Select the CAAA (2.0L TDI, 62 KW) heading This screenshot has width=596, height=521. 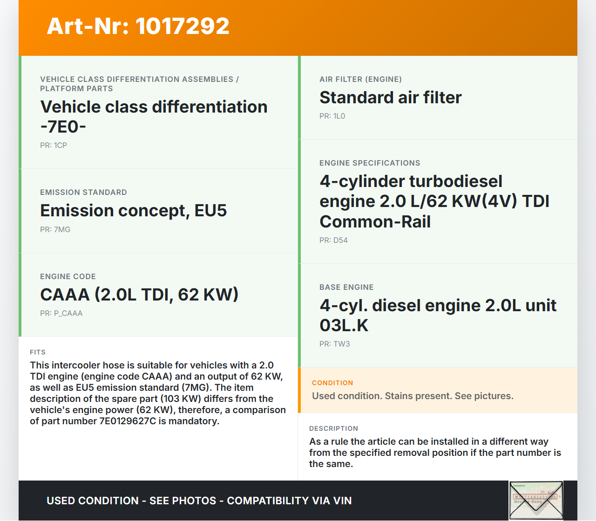click(x=139, y=294)
